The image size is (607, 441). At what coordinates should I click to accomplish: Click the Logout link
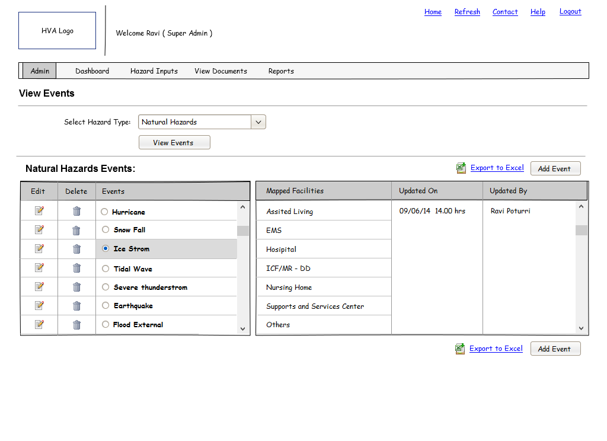click(x=570, y=12)
